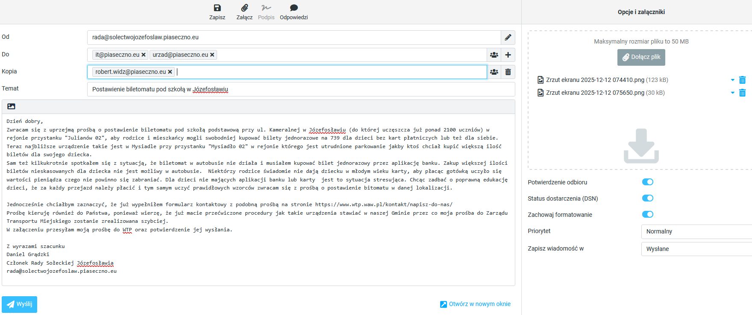Remove it@piaseczno.eu from recipients
The height and width of the screenshot is (315, 752).
[x=144, y=55]
